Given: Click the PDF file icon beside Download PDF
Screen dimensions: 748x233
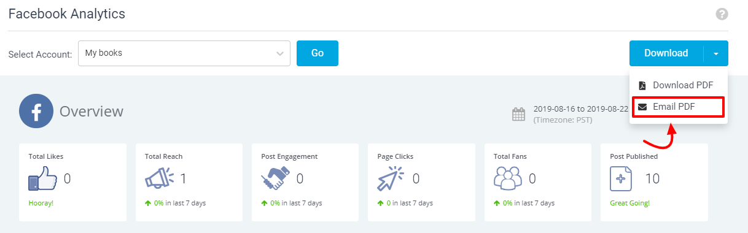Looking at the screenshot, I should (642, 85).
